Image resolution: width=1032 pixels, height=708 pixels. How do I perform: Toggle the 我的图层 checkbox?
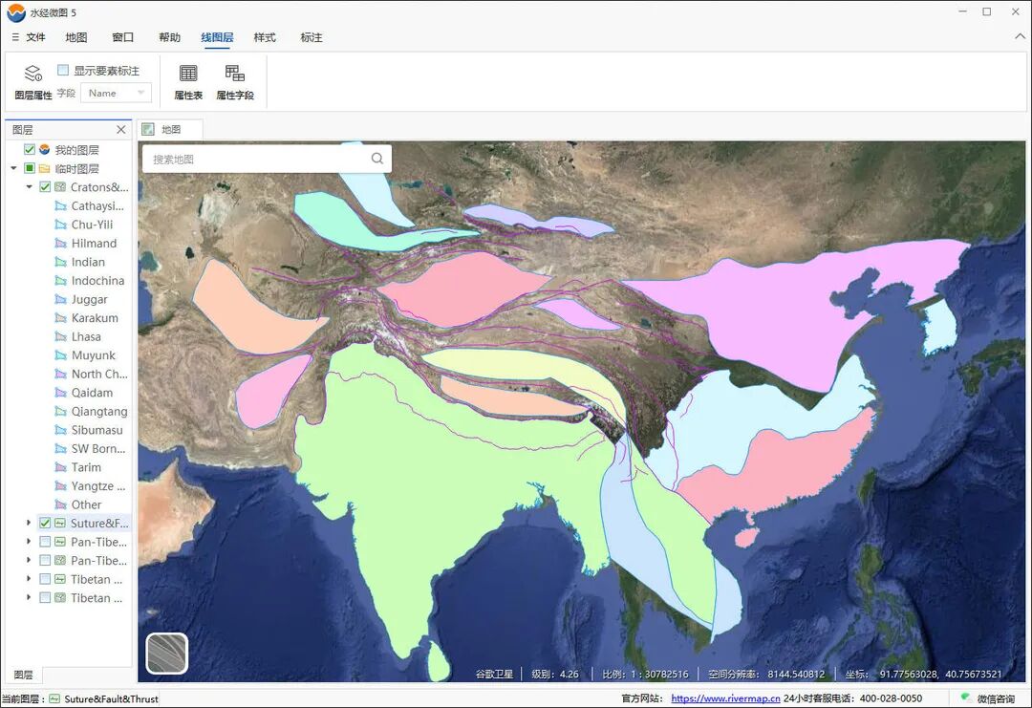point(29,149)
